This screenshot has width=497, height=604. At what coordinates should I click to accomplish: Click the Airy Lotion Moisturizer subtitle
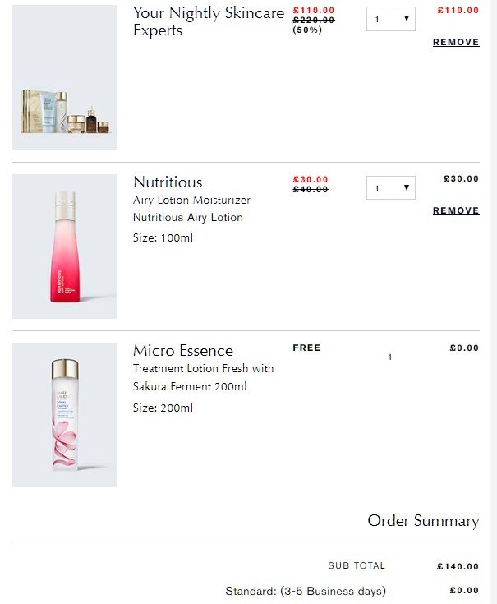[191, 201]
